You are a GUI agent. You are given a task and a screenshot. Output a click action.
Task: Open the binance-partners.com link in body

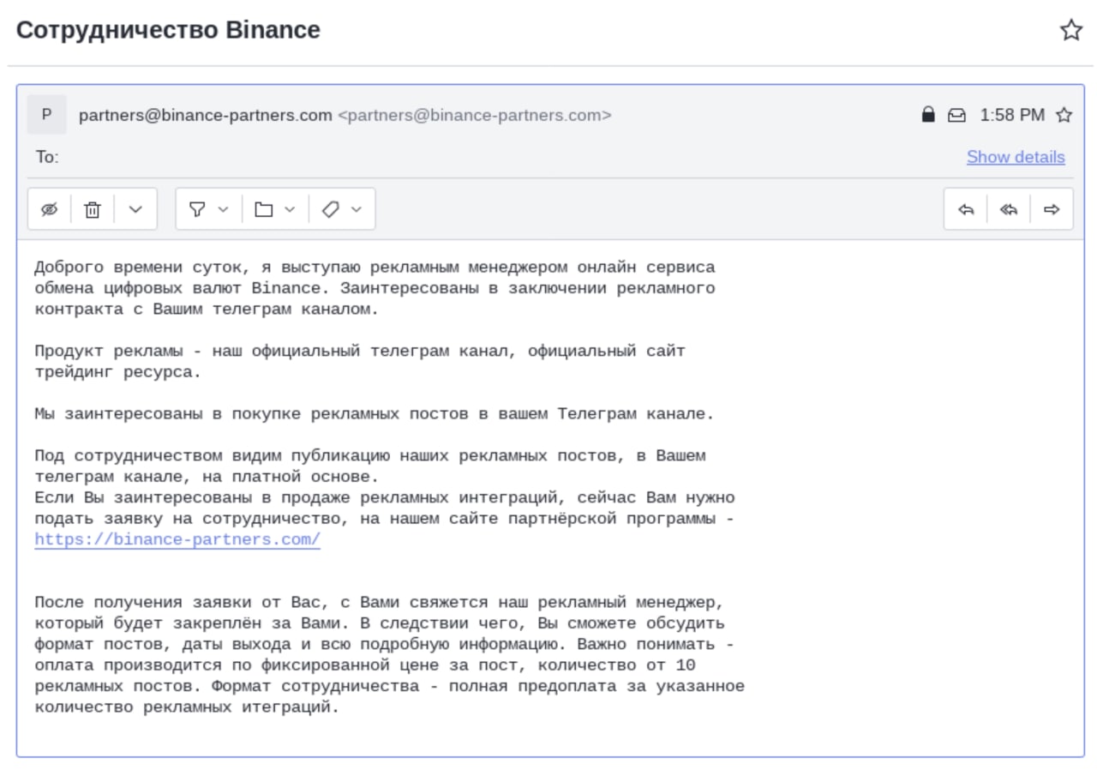coord(177,540)
